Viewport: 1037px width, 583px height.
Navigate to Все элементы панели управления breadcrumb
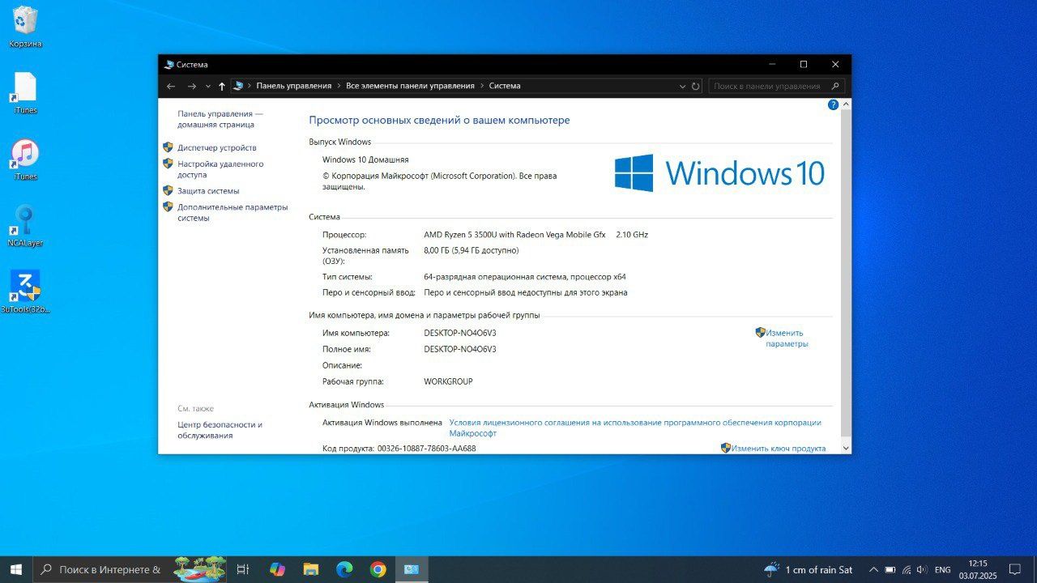410,86
